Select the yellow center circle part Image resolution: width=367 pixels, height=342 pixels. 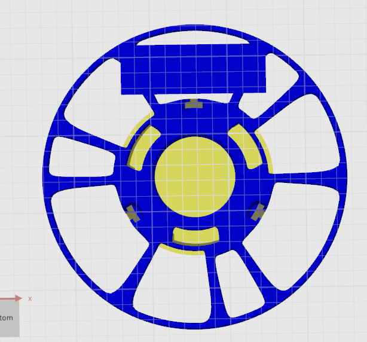click(x=195, y=177)
